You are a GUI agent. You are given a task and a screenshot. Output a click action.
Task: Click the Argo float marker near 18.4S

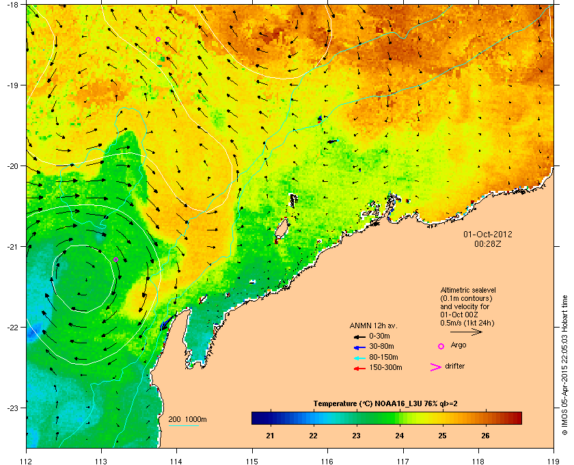(158, 39)
